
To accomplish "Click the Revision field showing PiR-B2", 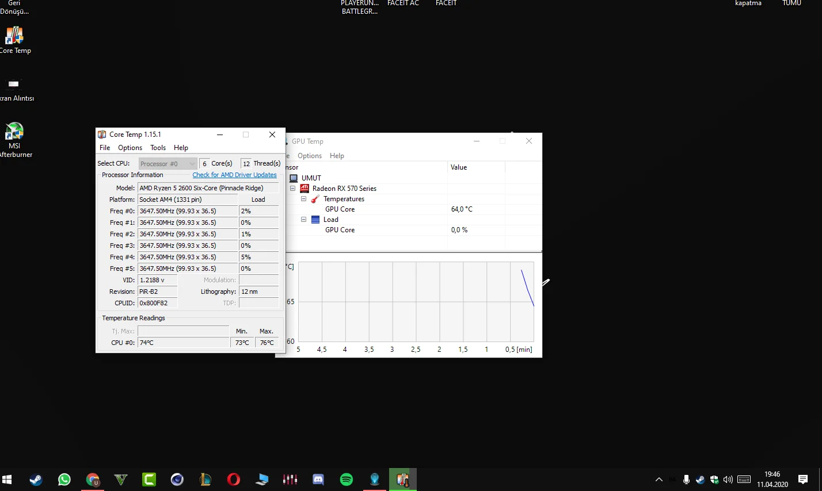I will tap(158, 291).
